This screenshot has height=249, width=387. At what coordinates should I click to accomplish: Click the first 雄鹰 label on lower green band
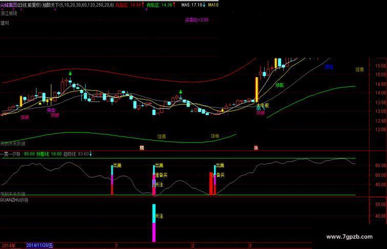point(162,137)
